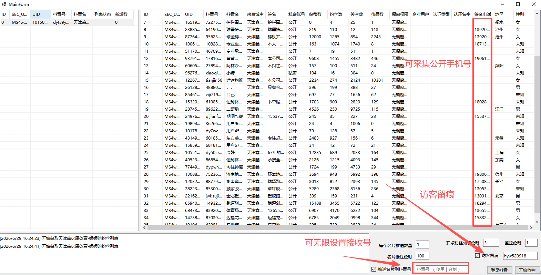
Task: Click the 性别 column header
Action: point(523,14)
